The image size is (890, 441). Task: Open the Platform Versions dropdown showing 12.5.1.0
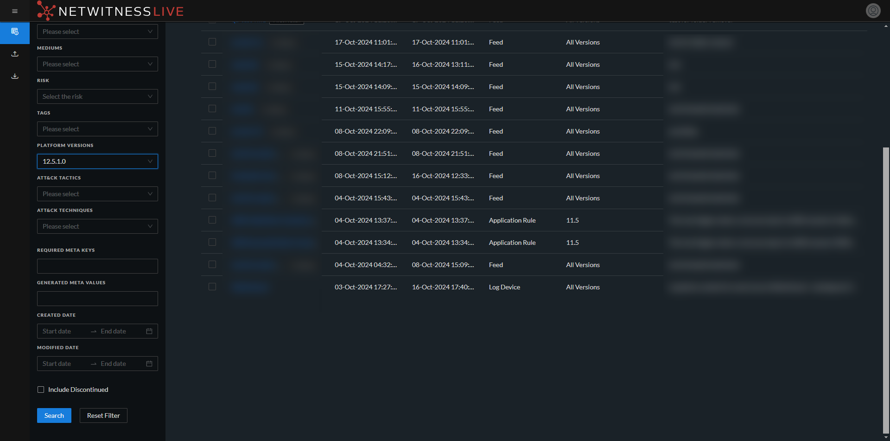coord(97,161)
